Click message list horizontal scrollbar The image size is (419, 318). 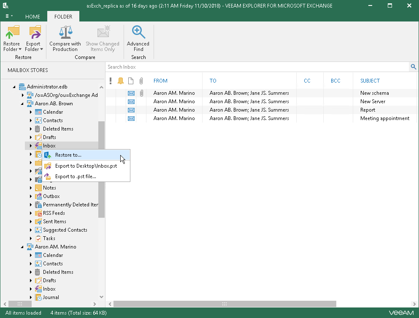click(225, 304)
